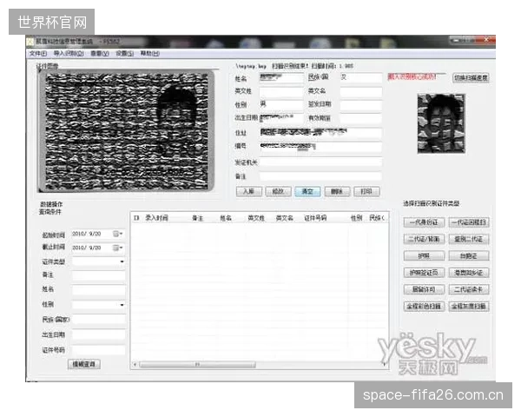Click the 证件号码 column header

(315, 218)
